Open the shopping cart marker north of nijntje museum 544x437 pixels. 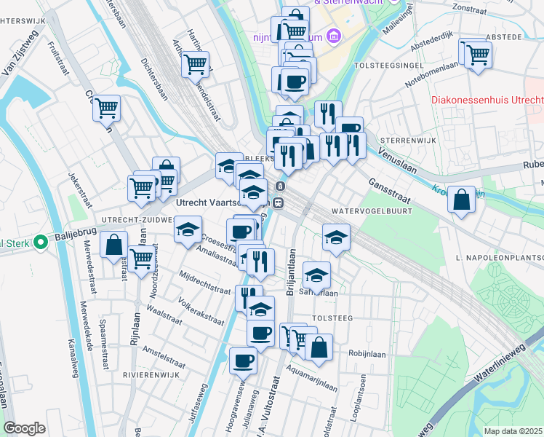tap(295, 33)
